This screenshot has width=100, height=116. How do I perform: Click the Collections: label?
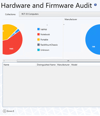(10, 14)
